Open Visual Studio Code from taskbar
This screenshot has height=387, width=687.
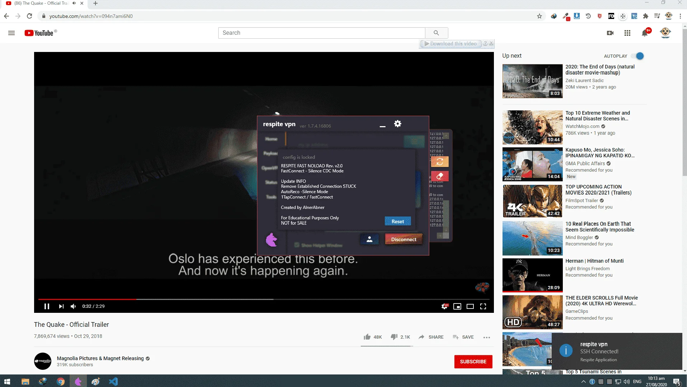click(x=113, y=382)
